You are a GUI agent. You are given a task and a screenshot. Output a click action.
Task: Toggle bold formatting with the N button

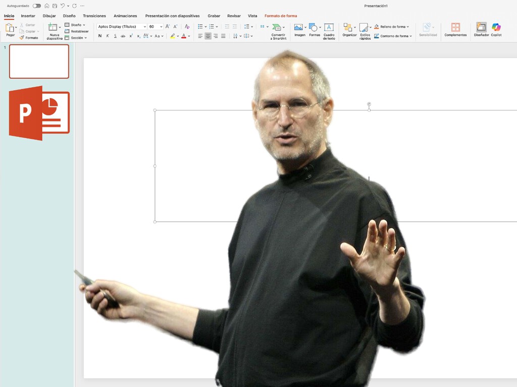point(99,36)
